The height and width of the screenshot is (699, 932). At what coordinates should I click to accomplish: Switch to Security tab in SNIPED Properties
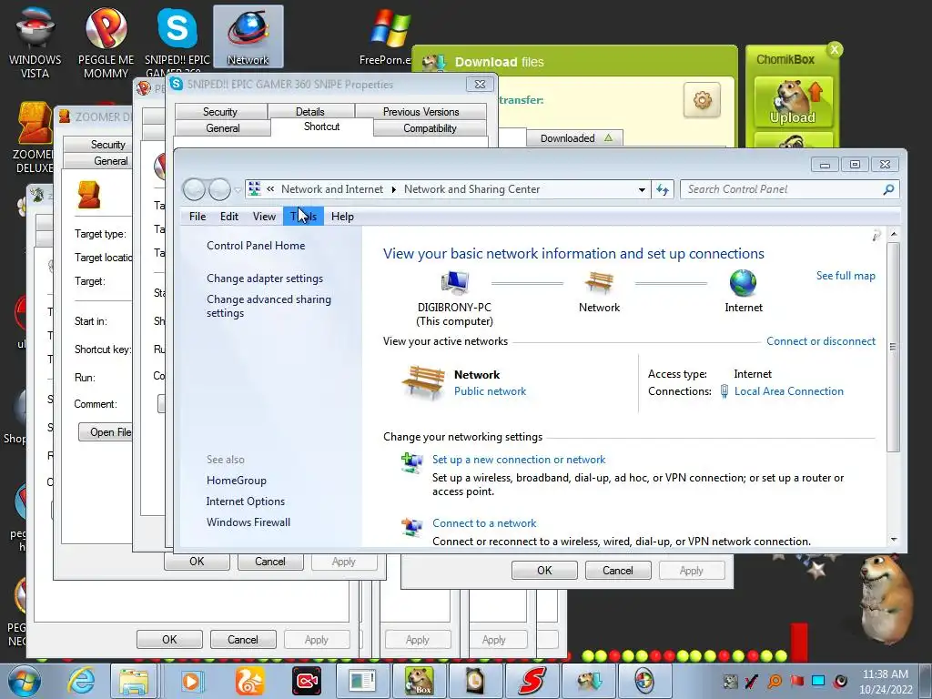(x=220, y=112)
